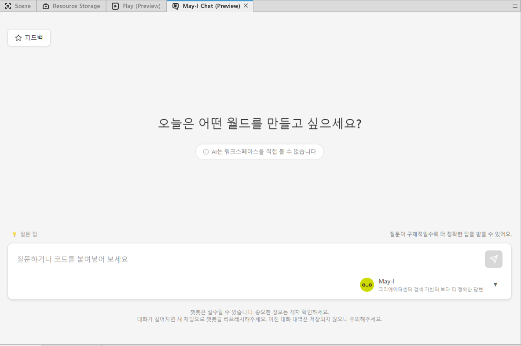Viewport: 521px width, 346px height.
Task: Open the Resource Storage tab
Action: [x=71, y=6]
